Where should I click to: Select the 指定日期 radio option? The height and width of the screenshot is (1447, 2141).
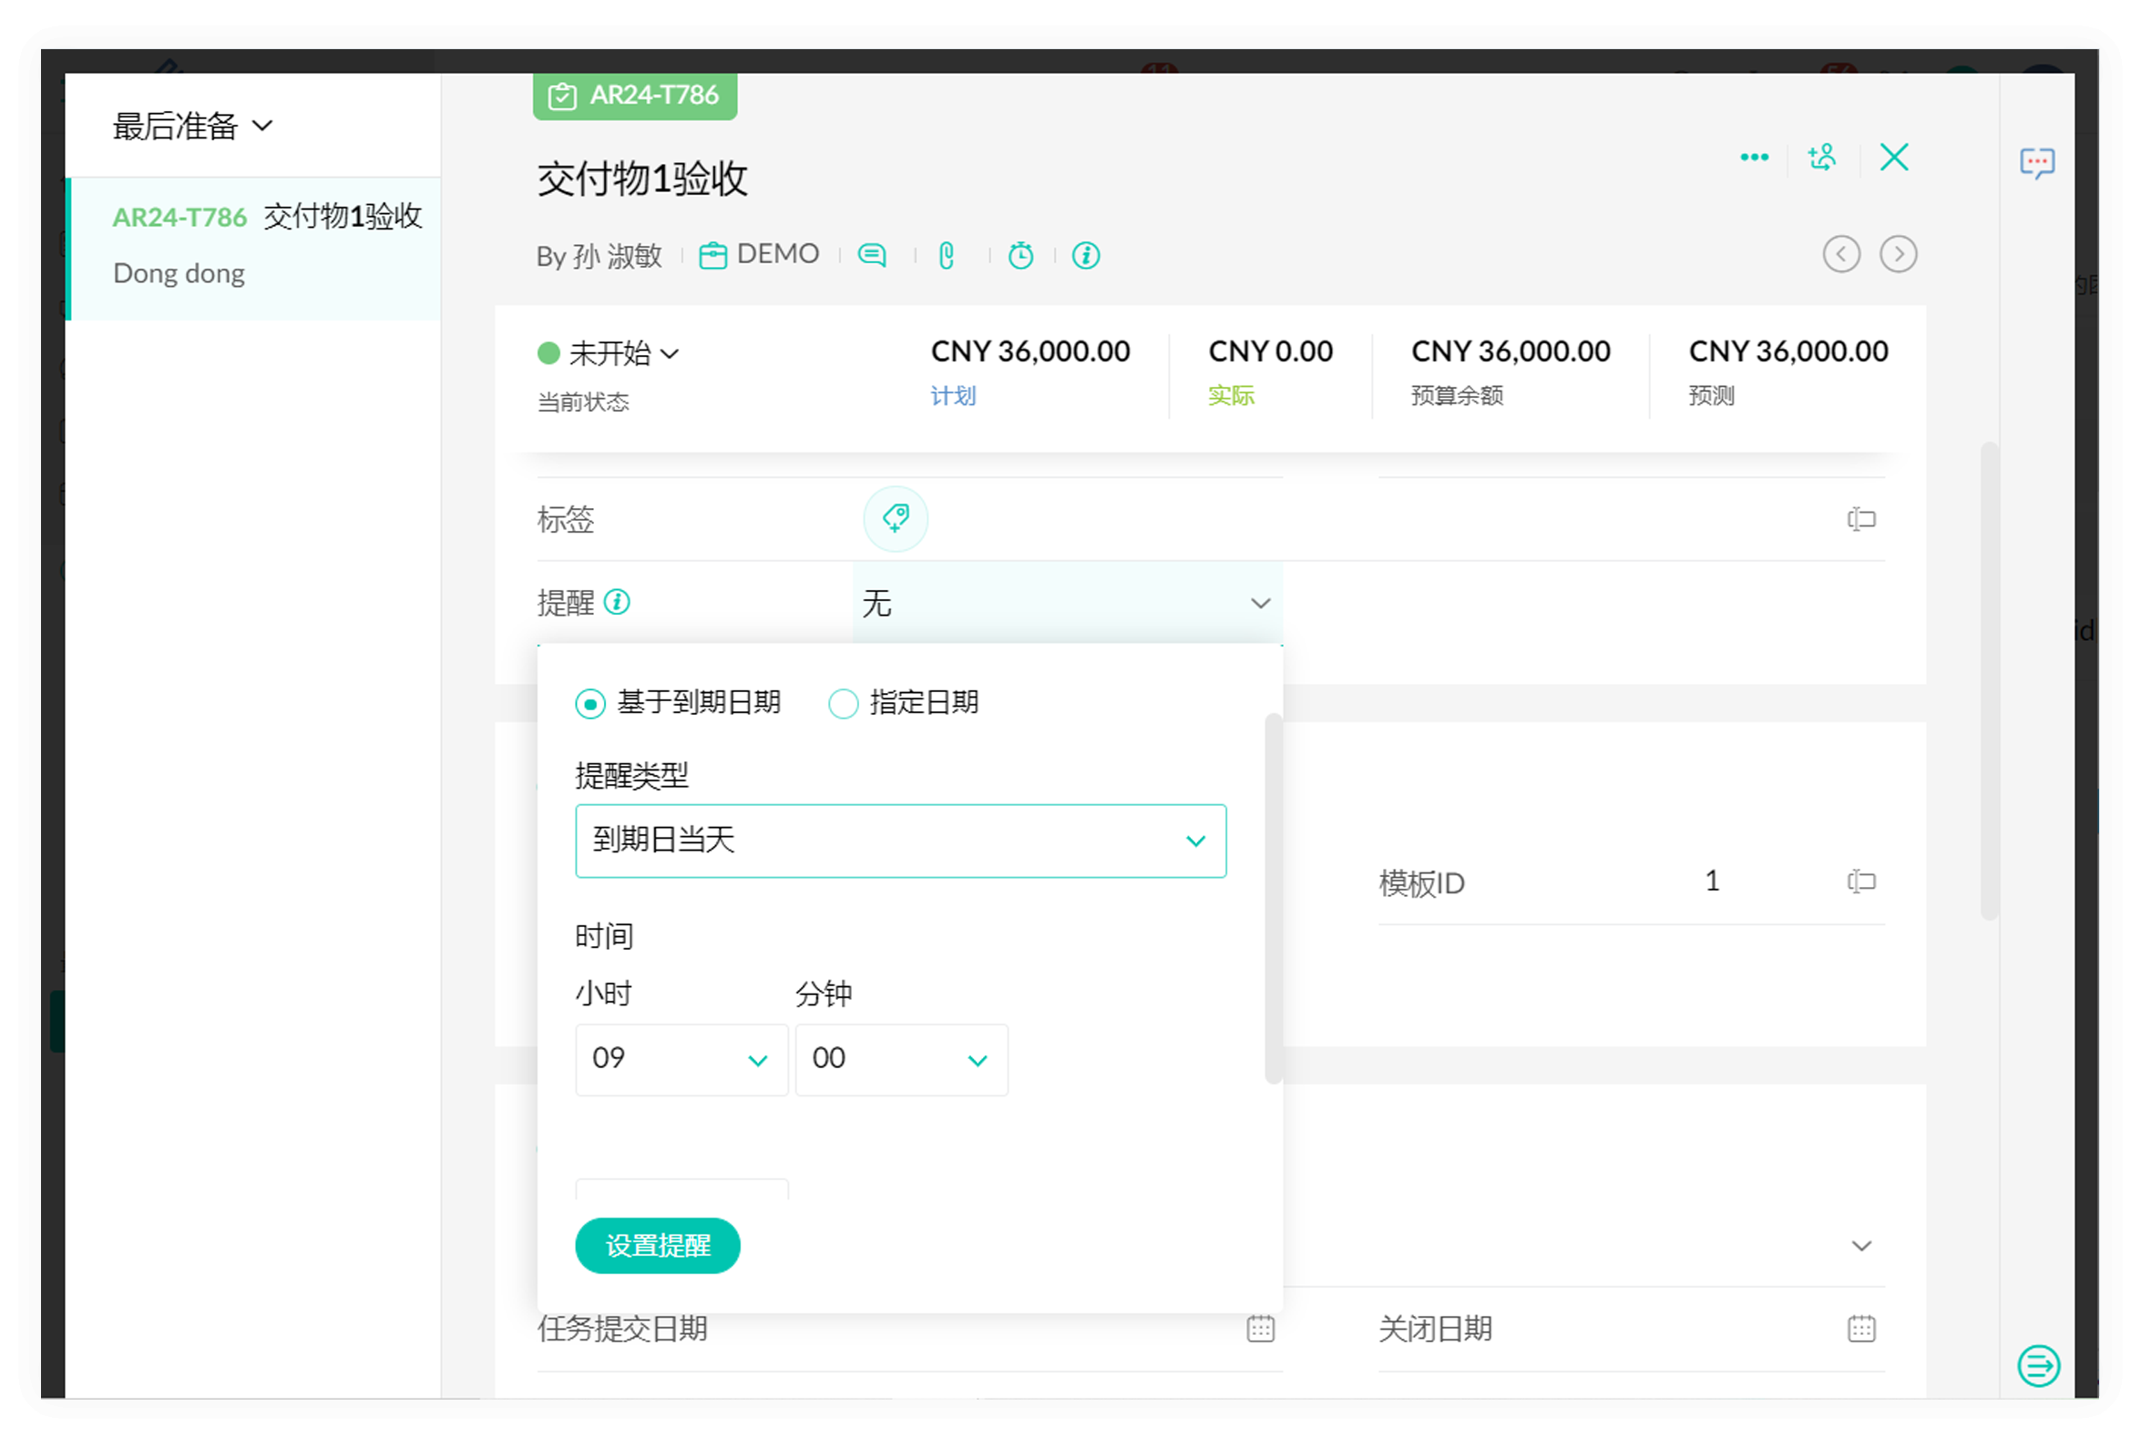[x=843, y=704]
